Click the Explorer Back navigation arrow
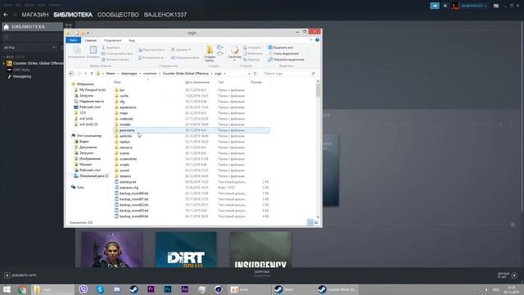Image resolution: width=524 pixels, height=295 pixels. click(x=71, y=74)
